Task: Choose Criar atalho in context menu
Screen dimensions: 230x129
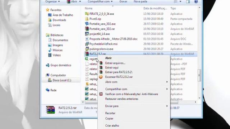Action: point(112,125)
